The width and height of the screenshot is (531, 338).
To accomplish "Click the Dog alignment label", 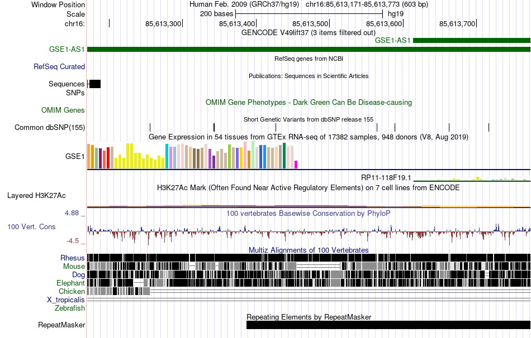I will [x=78, y=275].
